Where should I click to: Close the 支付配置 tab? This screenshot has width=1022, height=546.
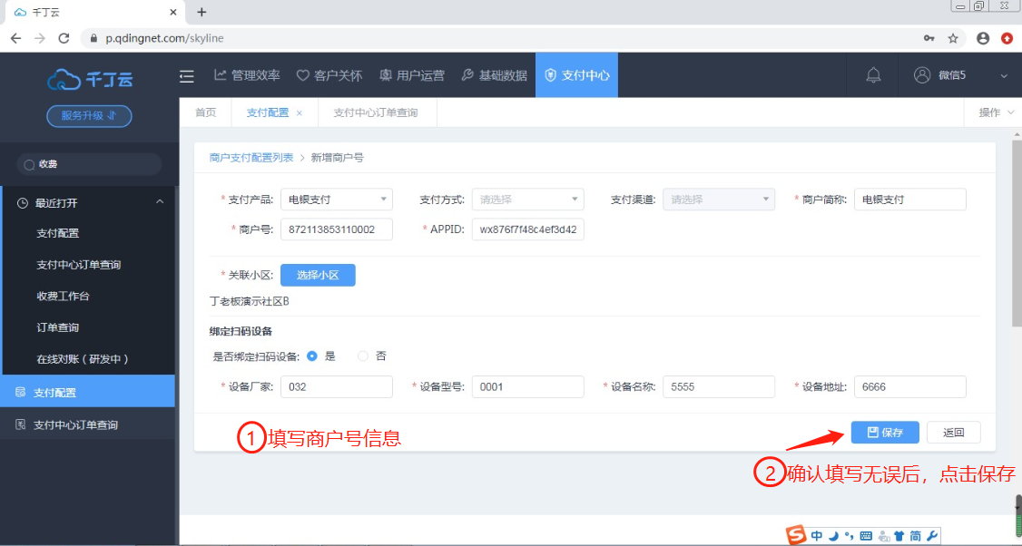click(x=300, y=113)
